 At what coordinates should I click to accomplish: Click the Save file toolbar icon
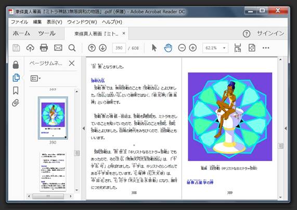tap(16, 48)
